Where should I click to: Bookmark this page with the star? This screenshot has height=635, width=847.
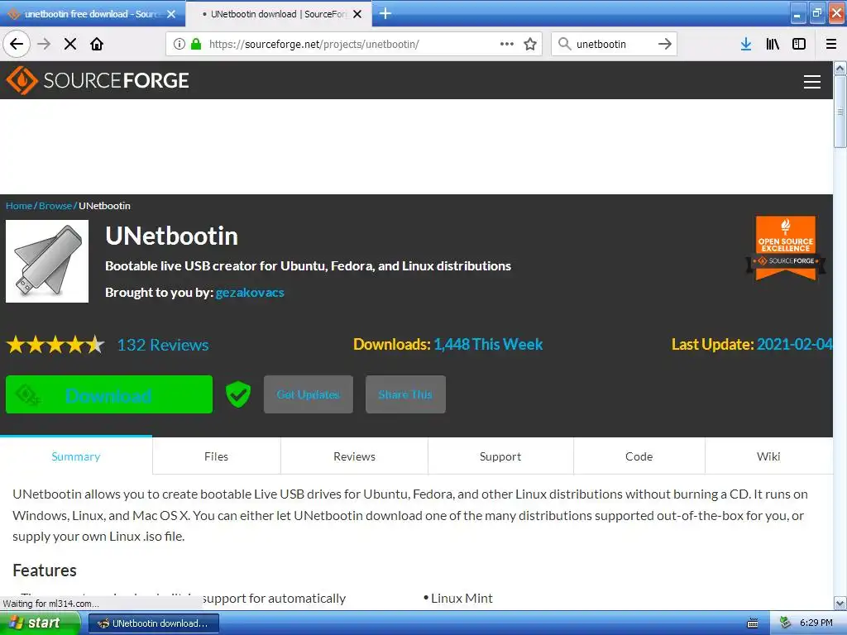[530, 44]
